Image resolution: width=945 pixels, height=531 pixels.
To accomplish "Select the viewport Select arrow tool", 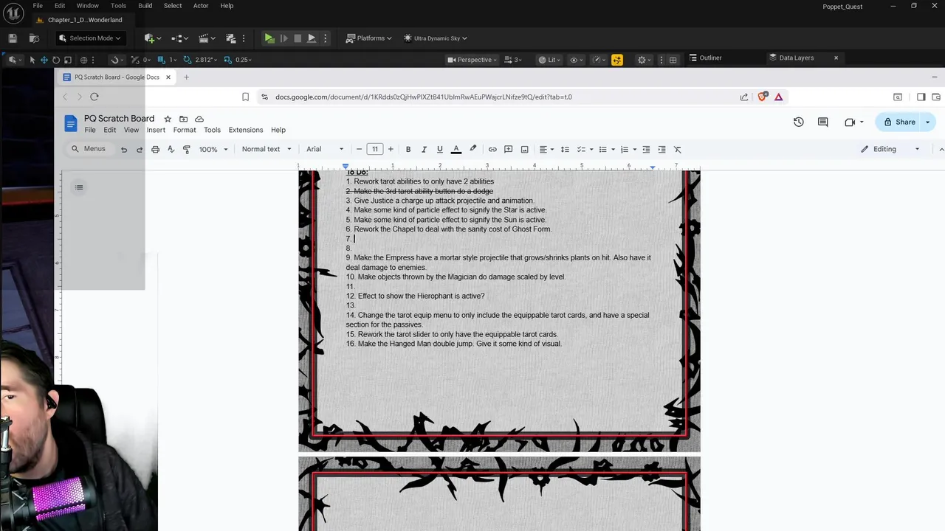I will pyautogui.click(x=32, y=60).
